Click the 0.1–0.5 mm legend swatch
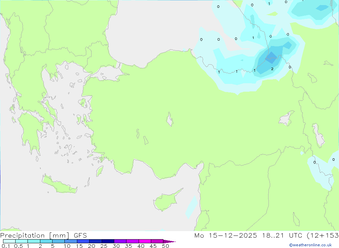The width and height of the screenshot is (339, 248). tap(9, 241)
